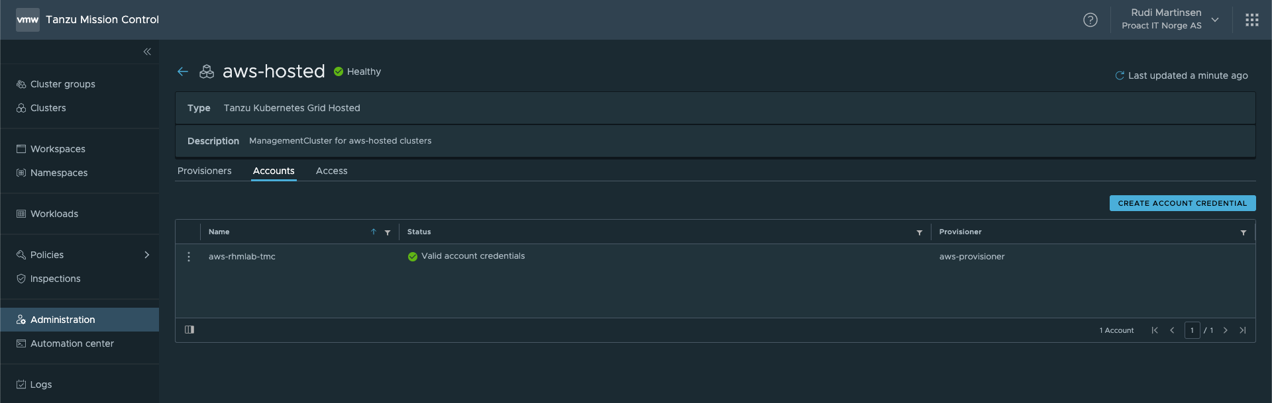Click the 1 Account count text

(x=1117, y=330)
